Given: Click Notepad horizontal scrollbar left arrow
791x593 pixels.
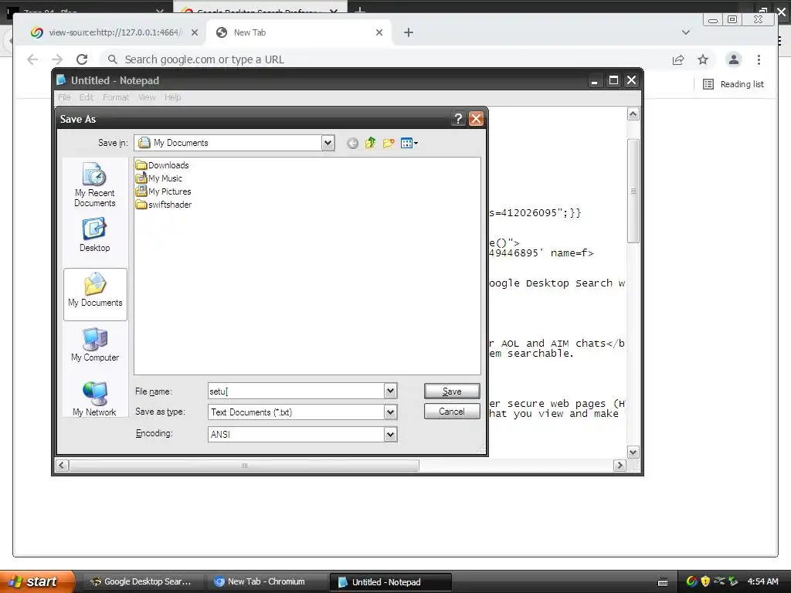Looking at the screenshot, I should click(62, 466).
